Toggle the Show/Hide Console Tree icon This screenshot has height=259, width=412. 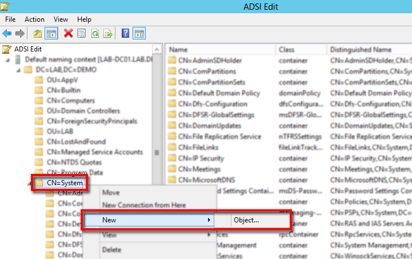pyautogui.click(x=50, y=34)
